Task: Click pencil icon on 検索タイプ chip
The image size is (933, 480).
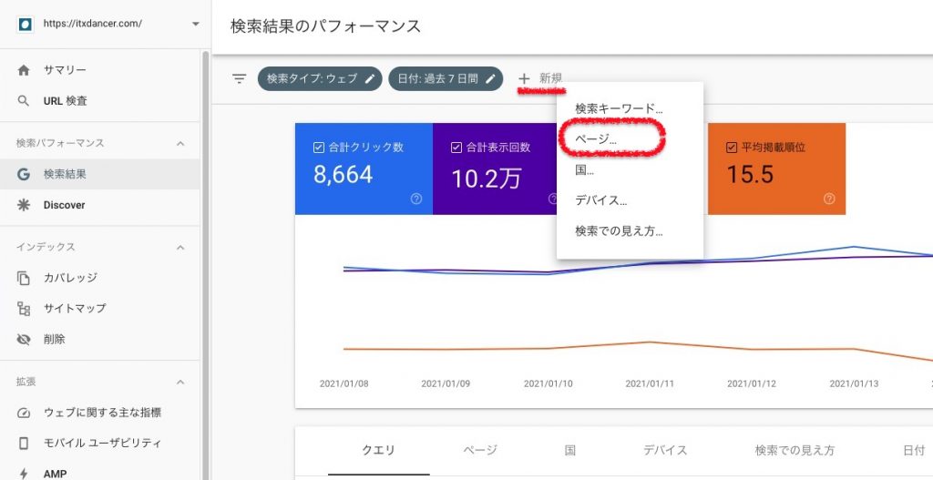Action: 370,79
